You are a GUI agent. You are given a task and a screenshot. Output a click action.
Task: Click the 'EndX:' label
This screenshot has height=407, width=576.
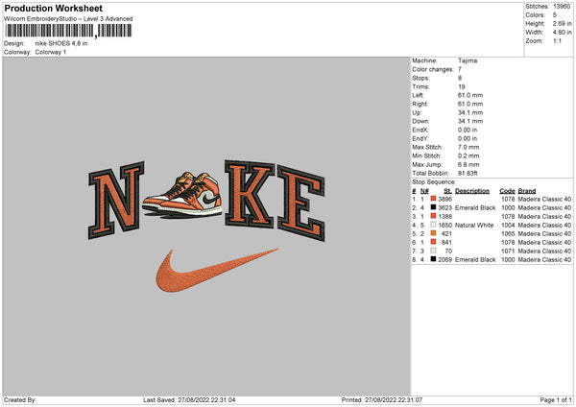[420, 130]
